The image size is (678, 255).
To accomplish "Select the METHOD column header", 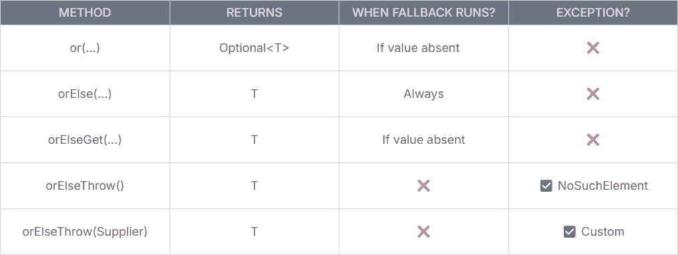I will click(85, 13).
